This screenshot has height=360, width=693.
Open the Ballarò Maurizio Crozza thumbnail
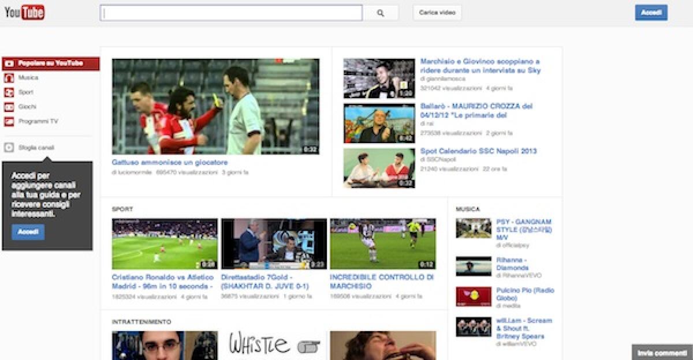click(379, 123)
